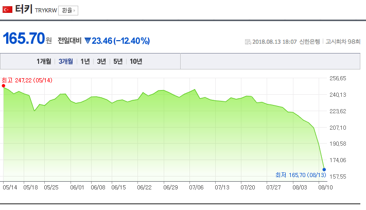Click the 165.70 current rate value
The height and width of the screenshot is (210, 366).
24,39
